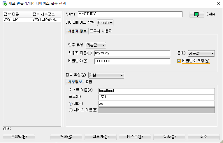Switch to the 세부정보 tab
Image resolution: width=223 pixels, height=143 pixels.
(x=75, y=82)
